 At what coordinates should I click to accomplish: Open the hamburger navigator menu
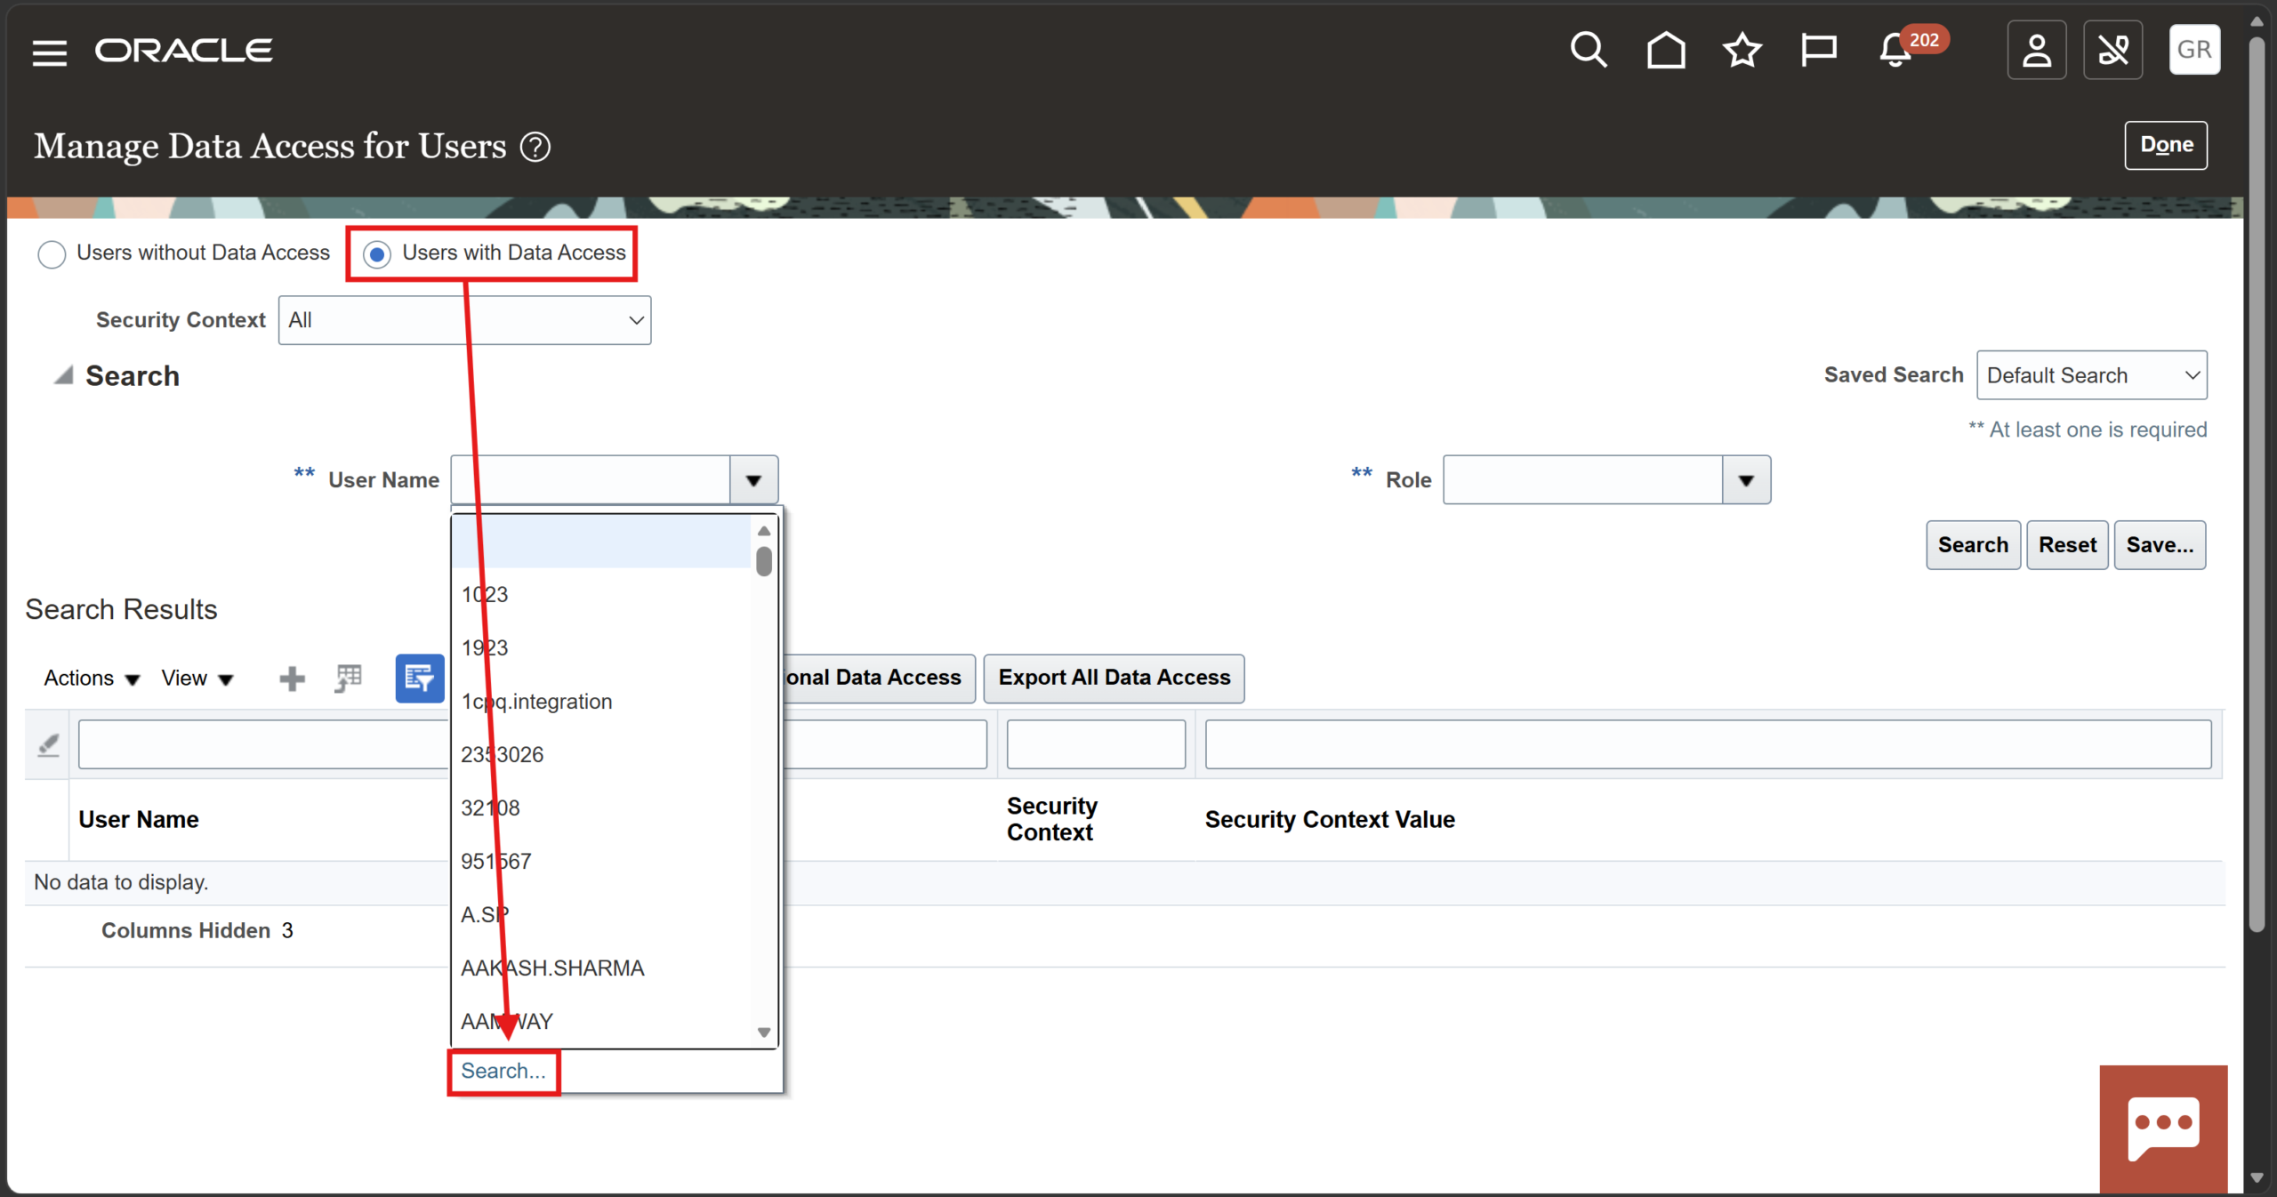(50, 52)
